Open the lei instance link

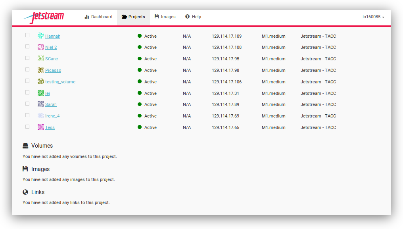click(x=48, y=93)
